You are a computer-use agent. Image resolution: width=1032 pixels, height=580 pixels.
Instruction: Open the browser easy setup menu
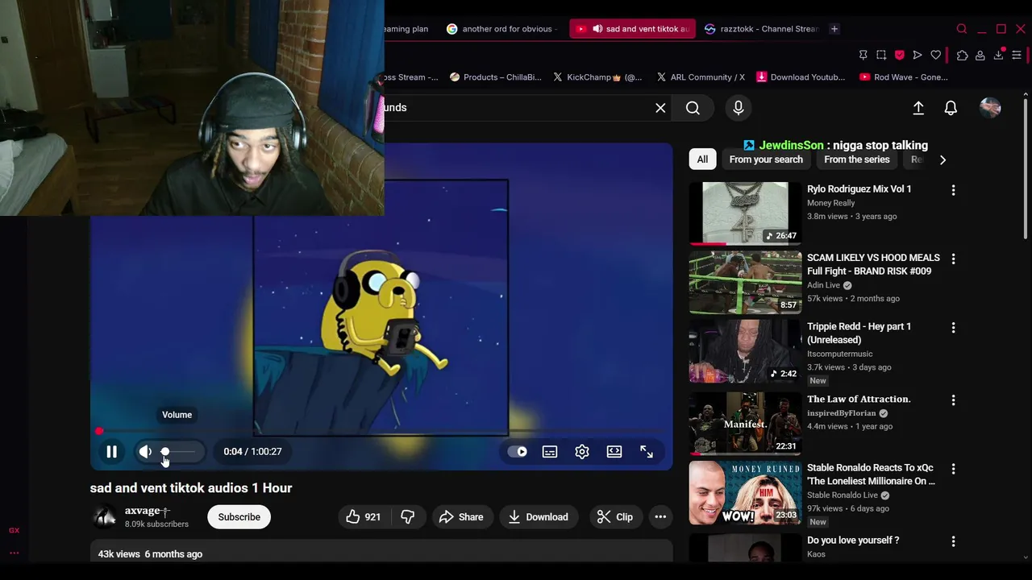(1017, 55)
